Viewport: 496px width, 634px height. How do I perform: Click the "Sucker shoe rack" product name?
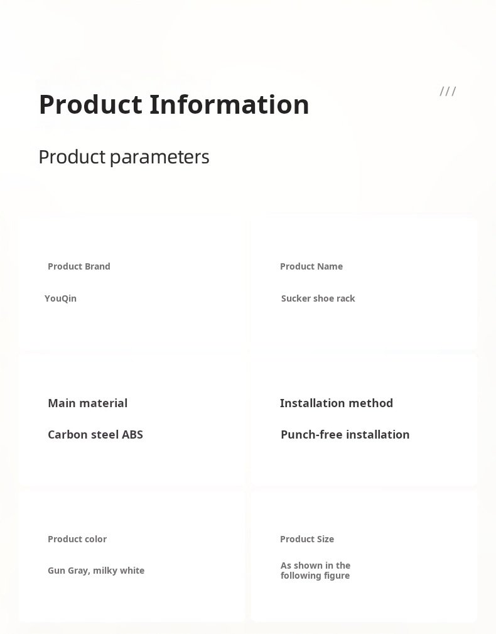pos(318,298)
